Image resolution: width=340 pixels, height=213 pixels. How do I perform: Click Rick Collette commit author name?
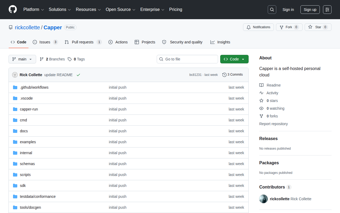click(31, 75)
